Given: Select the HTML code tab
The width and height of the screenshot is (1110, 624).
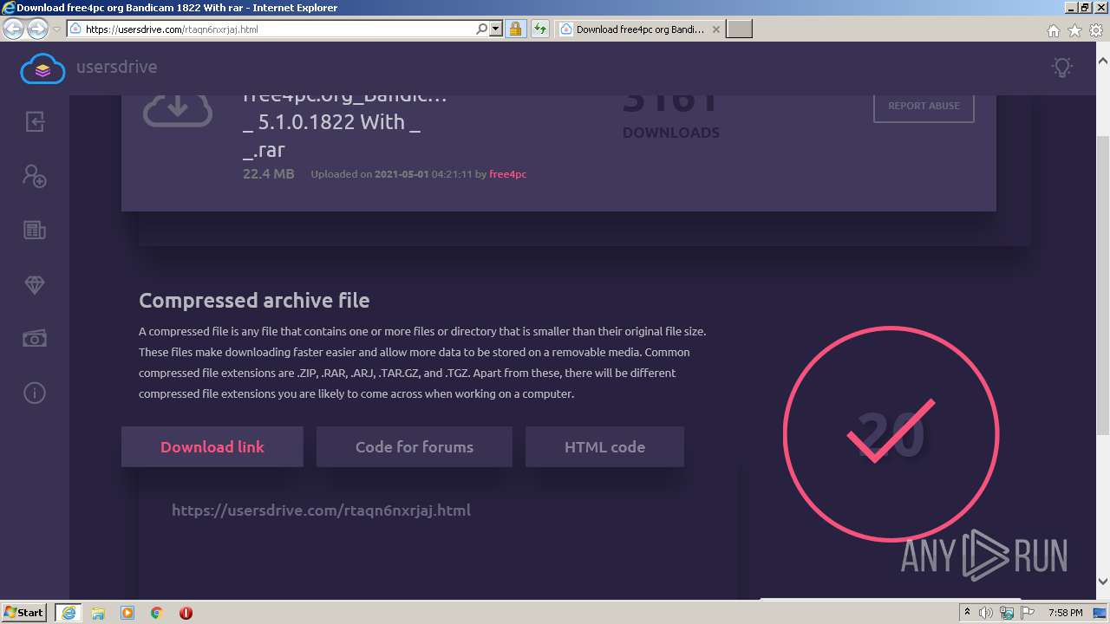Looking at the screenshot, I should click(x=604, y=447).
